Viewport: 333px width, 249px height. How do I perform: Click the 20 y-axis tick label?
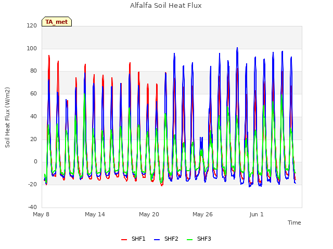33,140
